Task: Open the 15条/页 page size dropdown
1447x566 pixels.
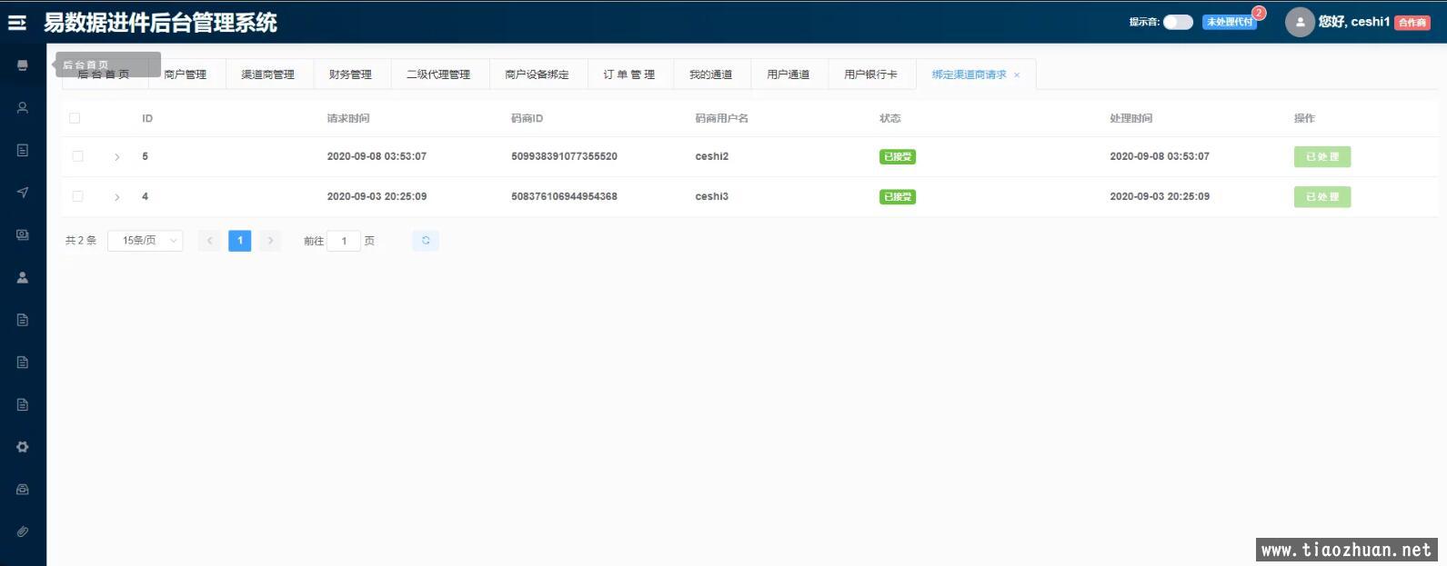Action: click(146, 241)
